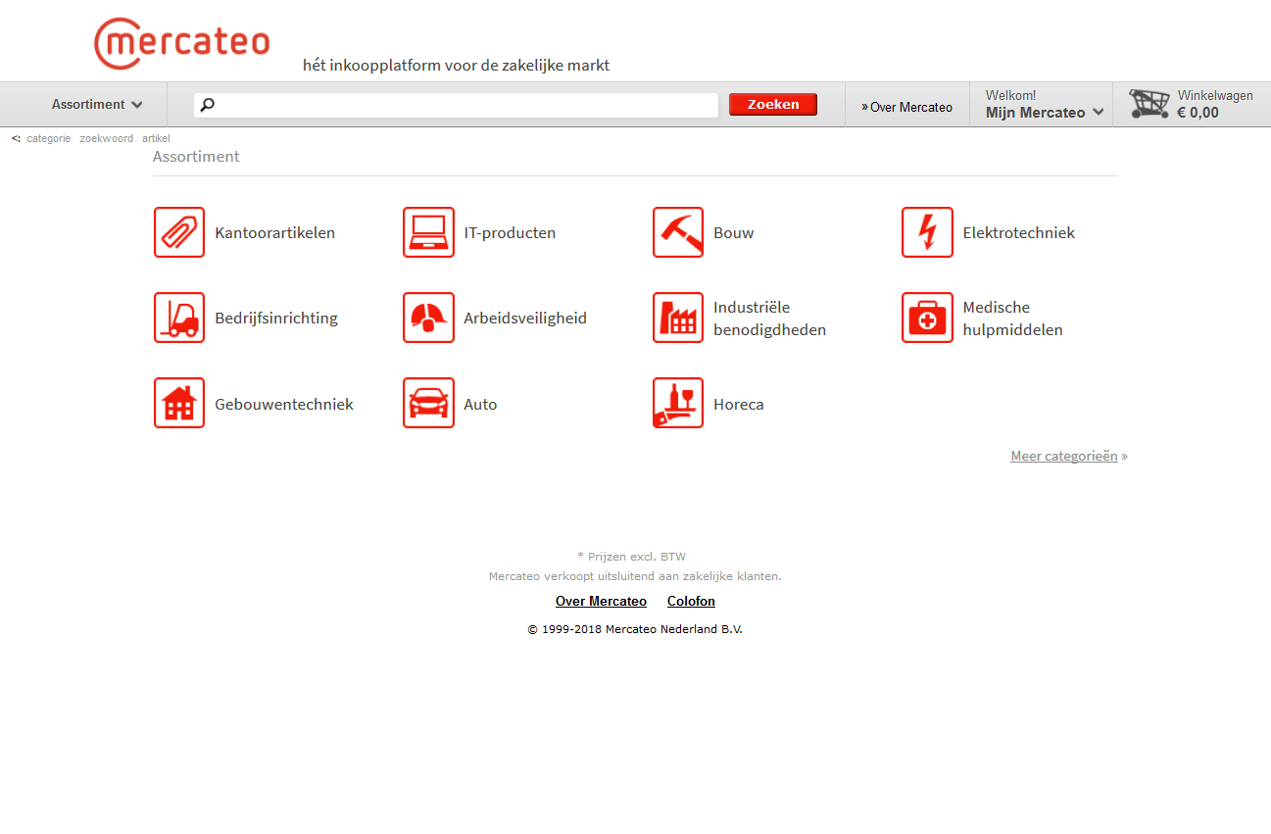Click the Assortiment page heading
Viewport: 1271px width, 834px height.
(196, 157)
